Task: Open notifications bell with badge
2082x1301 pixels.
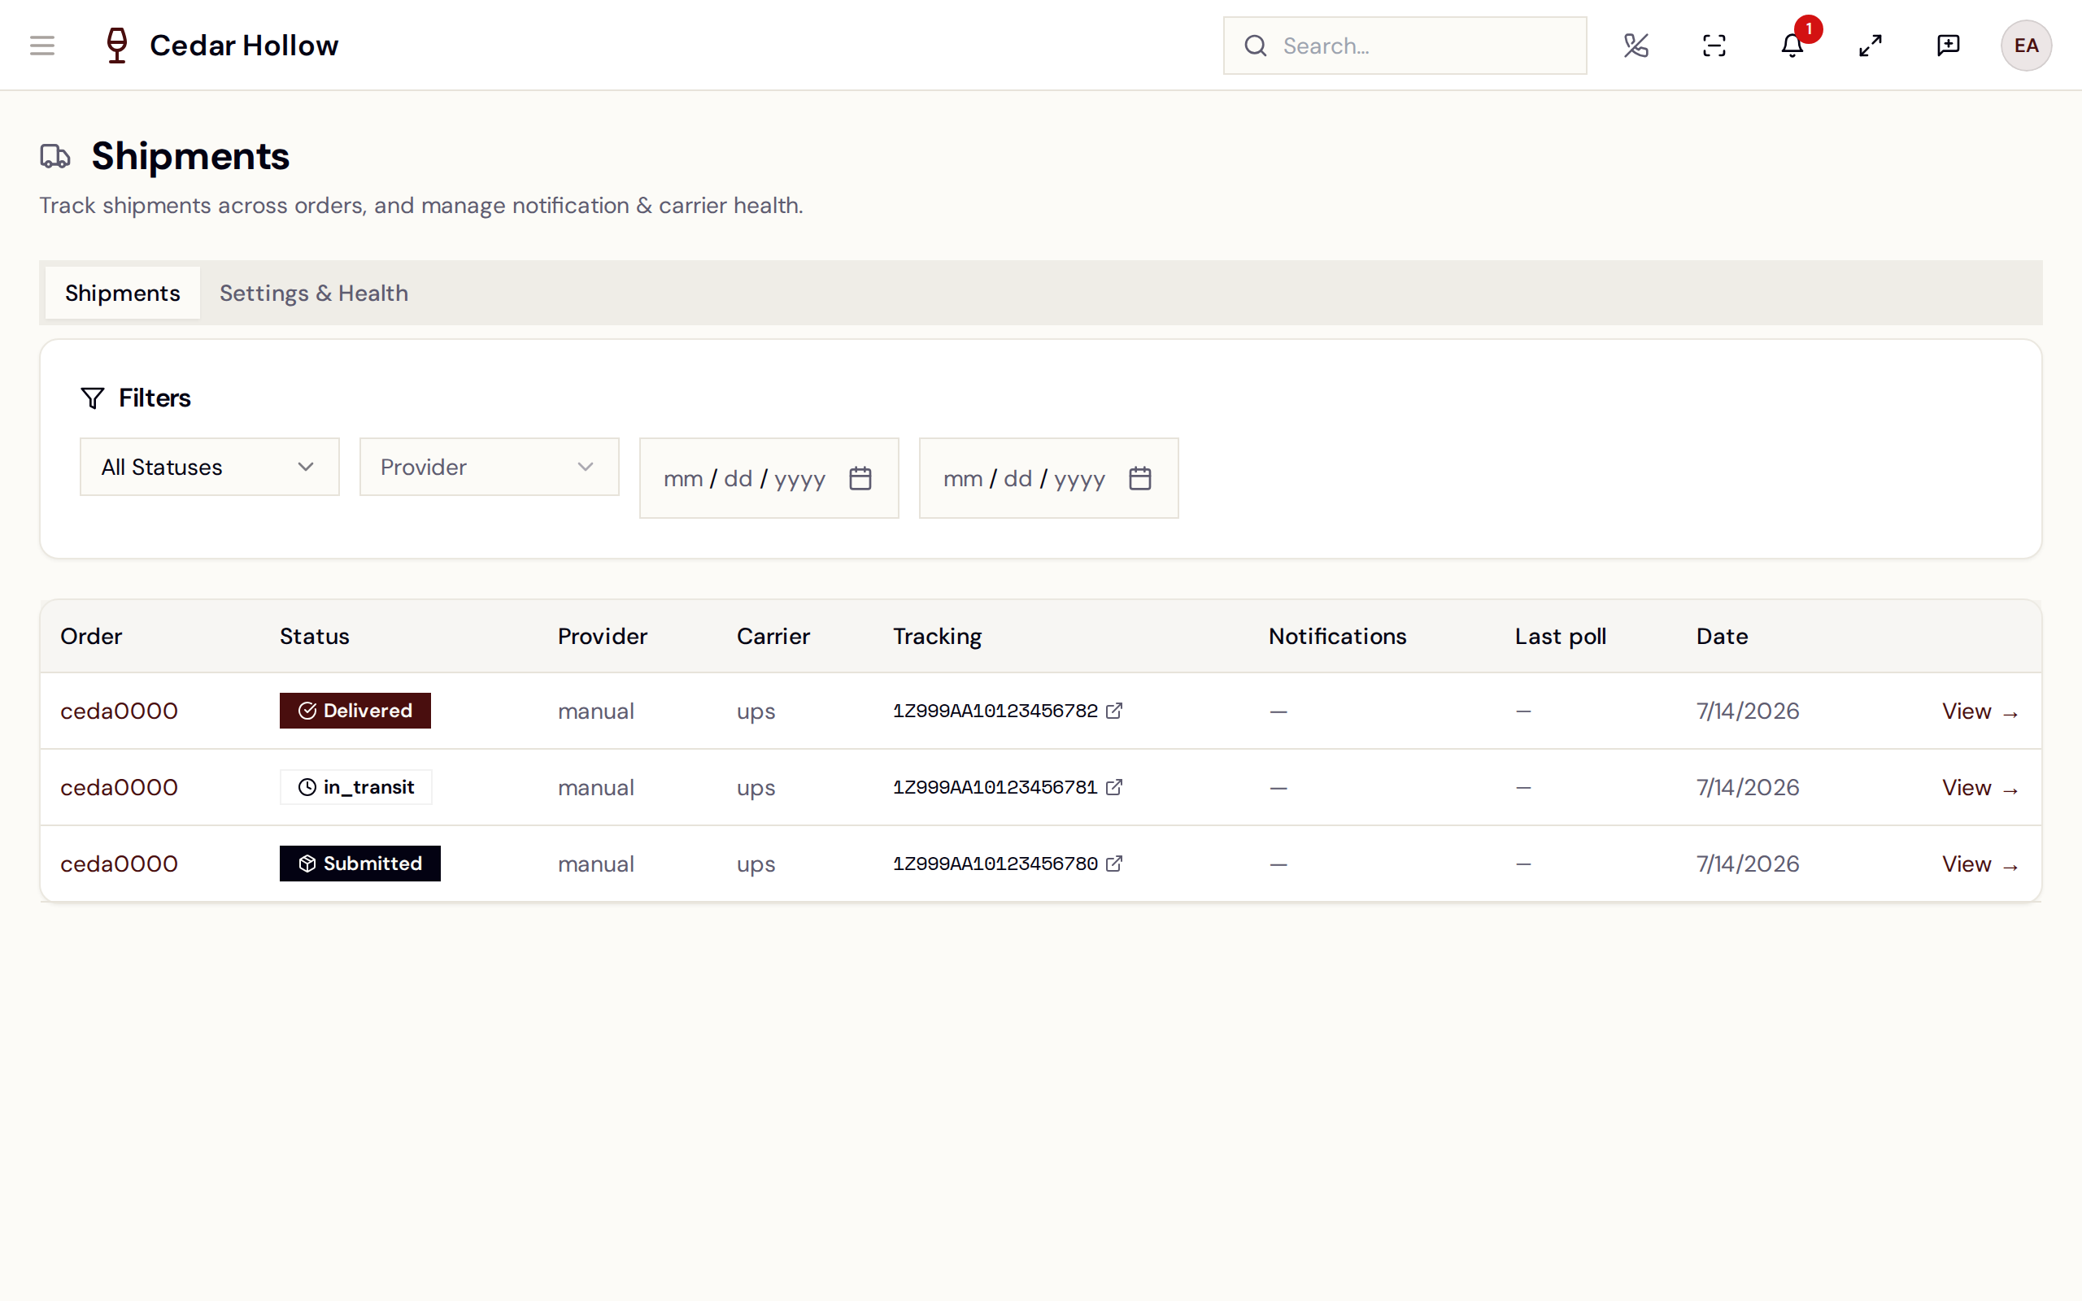Action: [1792, 46]
